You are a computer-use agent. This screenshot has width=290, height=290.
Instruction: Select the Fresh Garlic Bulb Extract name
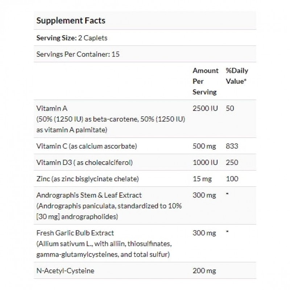click(x=75, y=233)
